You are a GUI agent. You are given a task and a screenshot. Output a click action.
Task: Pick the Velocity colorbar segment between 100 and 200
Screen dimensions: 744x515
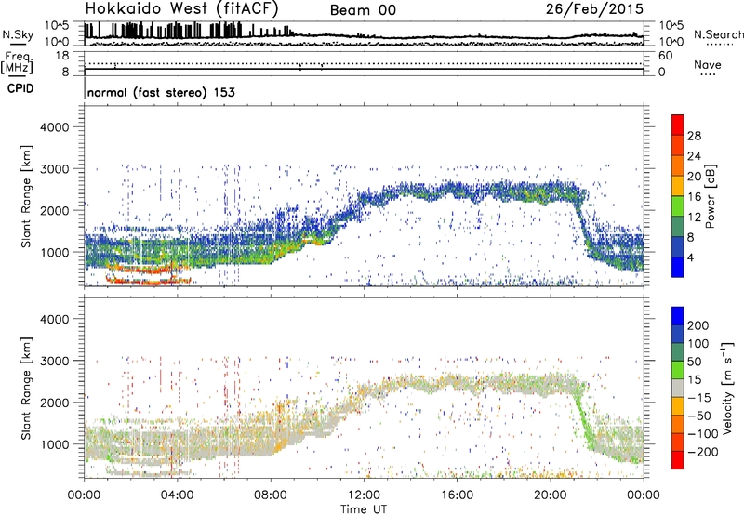678,334
